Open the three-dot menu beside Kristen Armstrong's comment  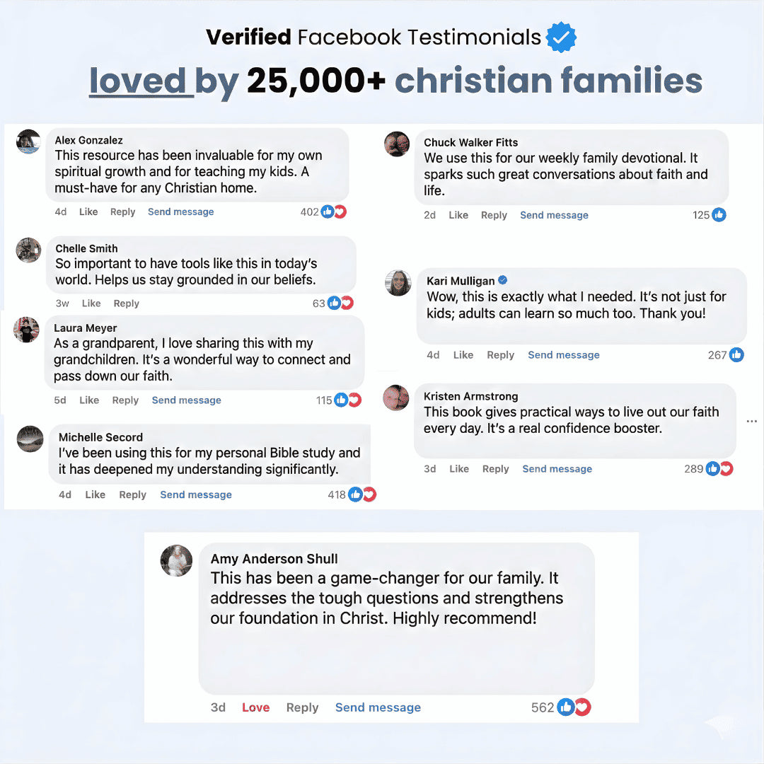[751, 422]
